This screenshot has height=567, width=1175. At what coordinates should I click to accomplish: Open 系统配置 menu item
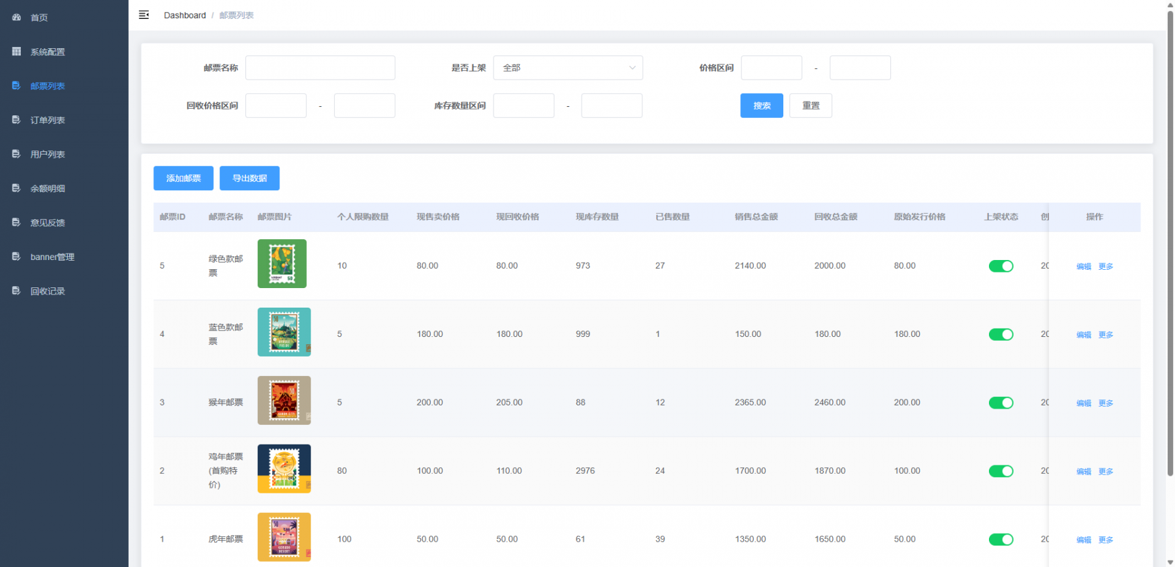pyautogui.click(x=64, y=51)
